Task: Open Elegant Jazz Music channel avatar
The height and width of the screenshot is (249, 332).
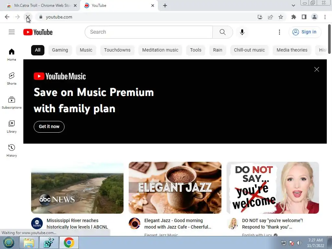Action: [x=135, y=223]
